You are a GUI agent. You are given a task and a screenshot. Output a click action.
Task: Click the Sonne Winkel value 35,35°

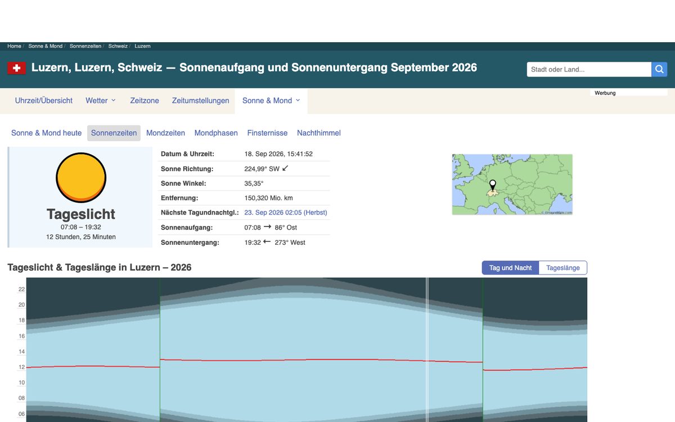(254, 183)
